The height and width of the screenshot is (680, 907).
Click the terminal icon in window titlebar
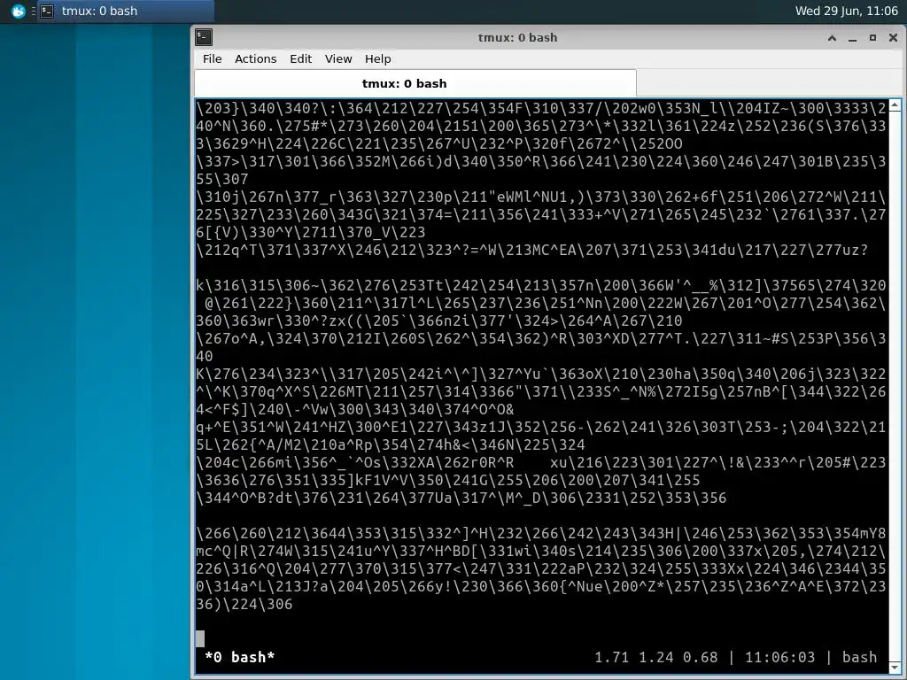[204, 37]
